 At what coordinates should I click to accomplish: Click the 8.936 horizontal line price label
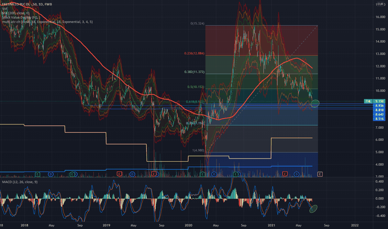click(x=379, y=106)
